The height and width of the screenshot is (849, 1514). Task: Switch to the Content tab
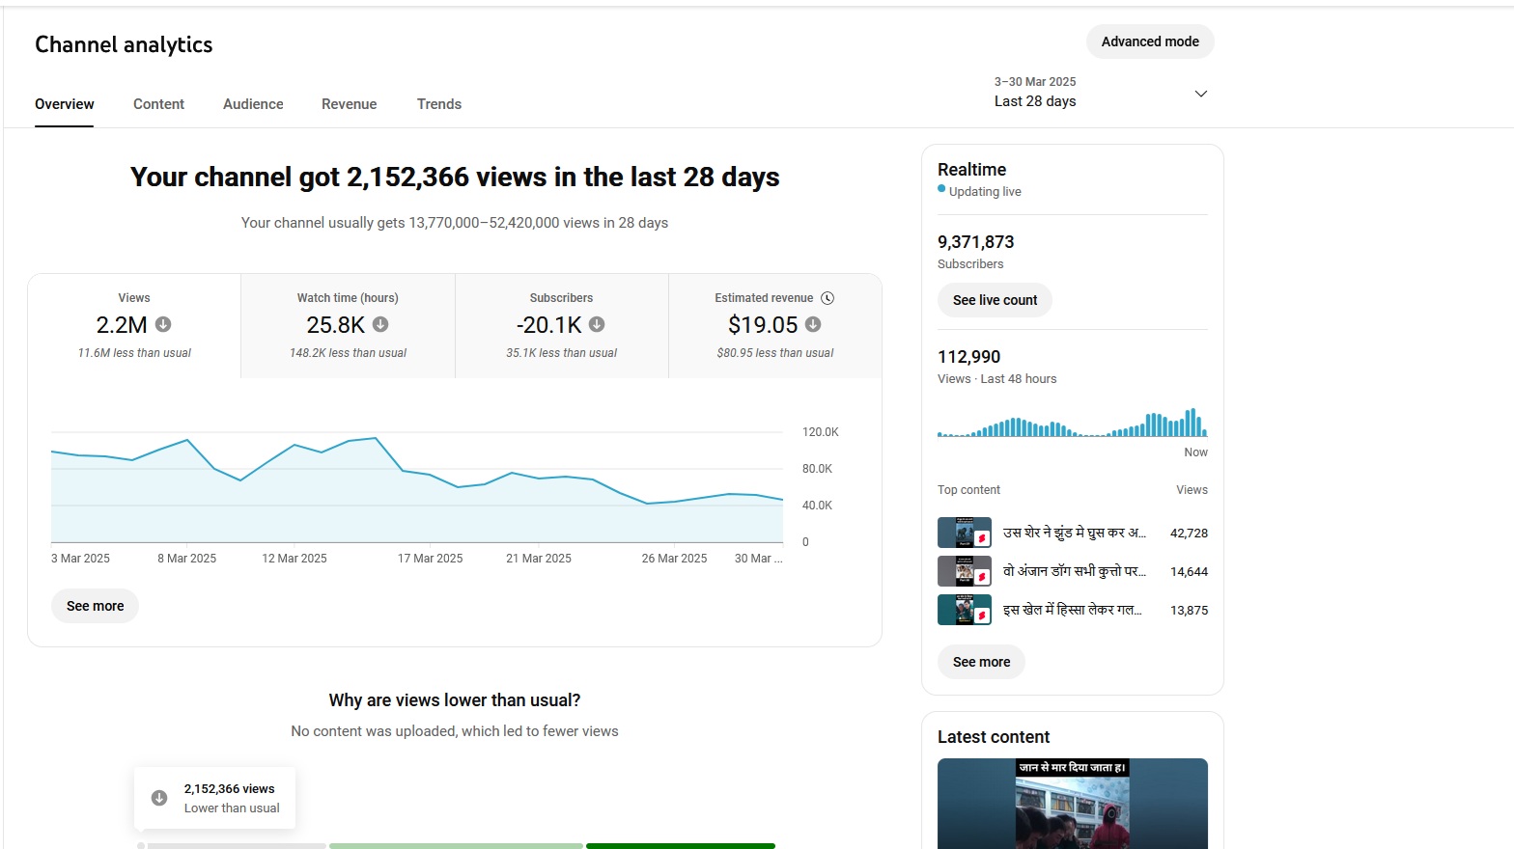(158, 104)
